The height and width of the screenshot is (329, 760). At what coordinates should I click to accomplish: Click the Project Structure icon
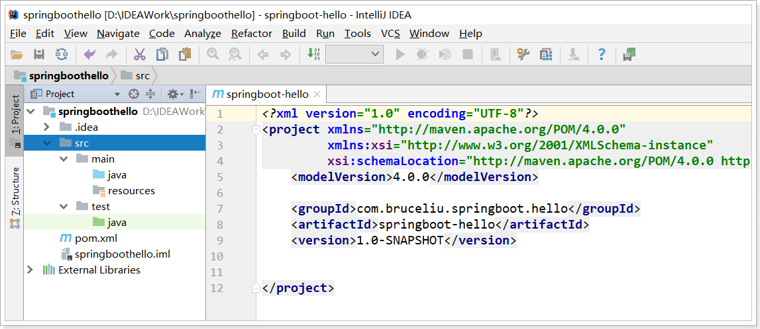click(x=546, y=54)
